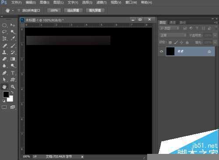Select the Eraser tool
This screenshot has height=160, width=219.
4,59
